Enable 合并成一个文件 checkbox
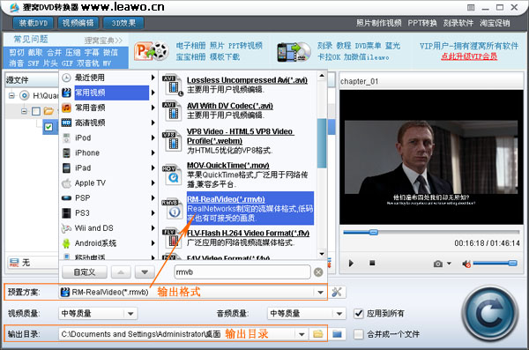Screen dimensions: 529x350 pyautogui.click(x=359, y=334)
